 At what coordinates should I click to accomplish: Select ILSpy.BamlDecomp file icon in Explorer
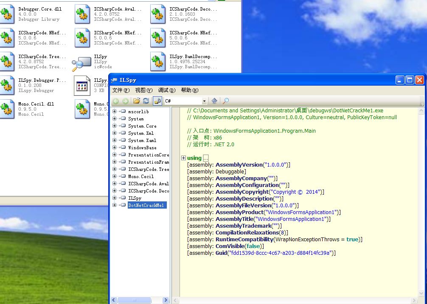coord(157,62)
